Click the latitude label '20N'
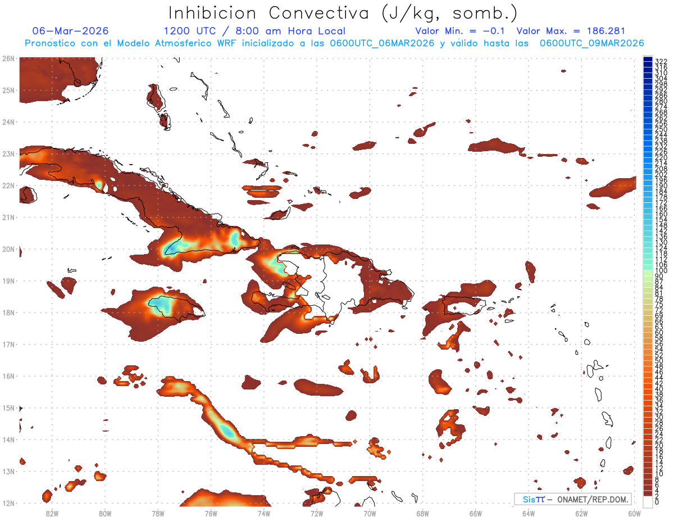 click(x=8, y=249)
